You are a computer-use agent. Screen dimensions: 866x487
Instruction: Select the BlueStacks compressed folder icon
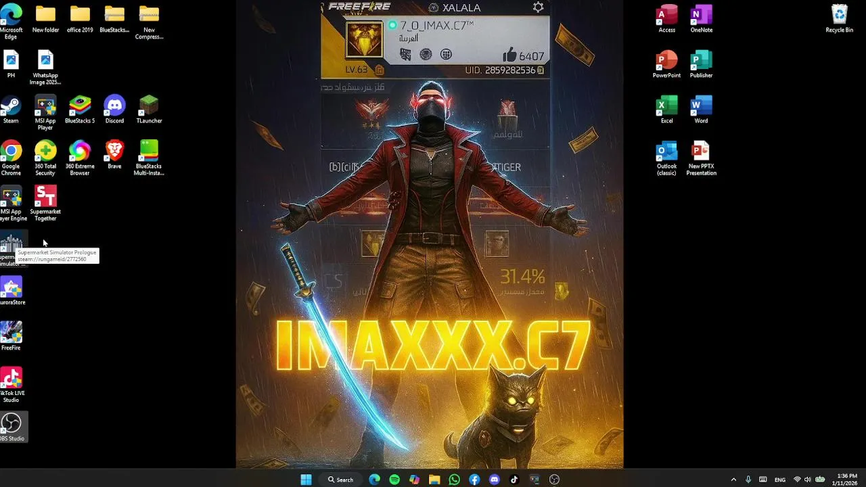(x=114, y=20)
